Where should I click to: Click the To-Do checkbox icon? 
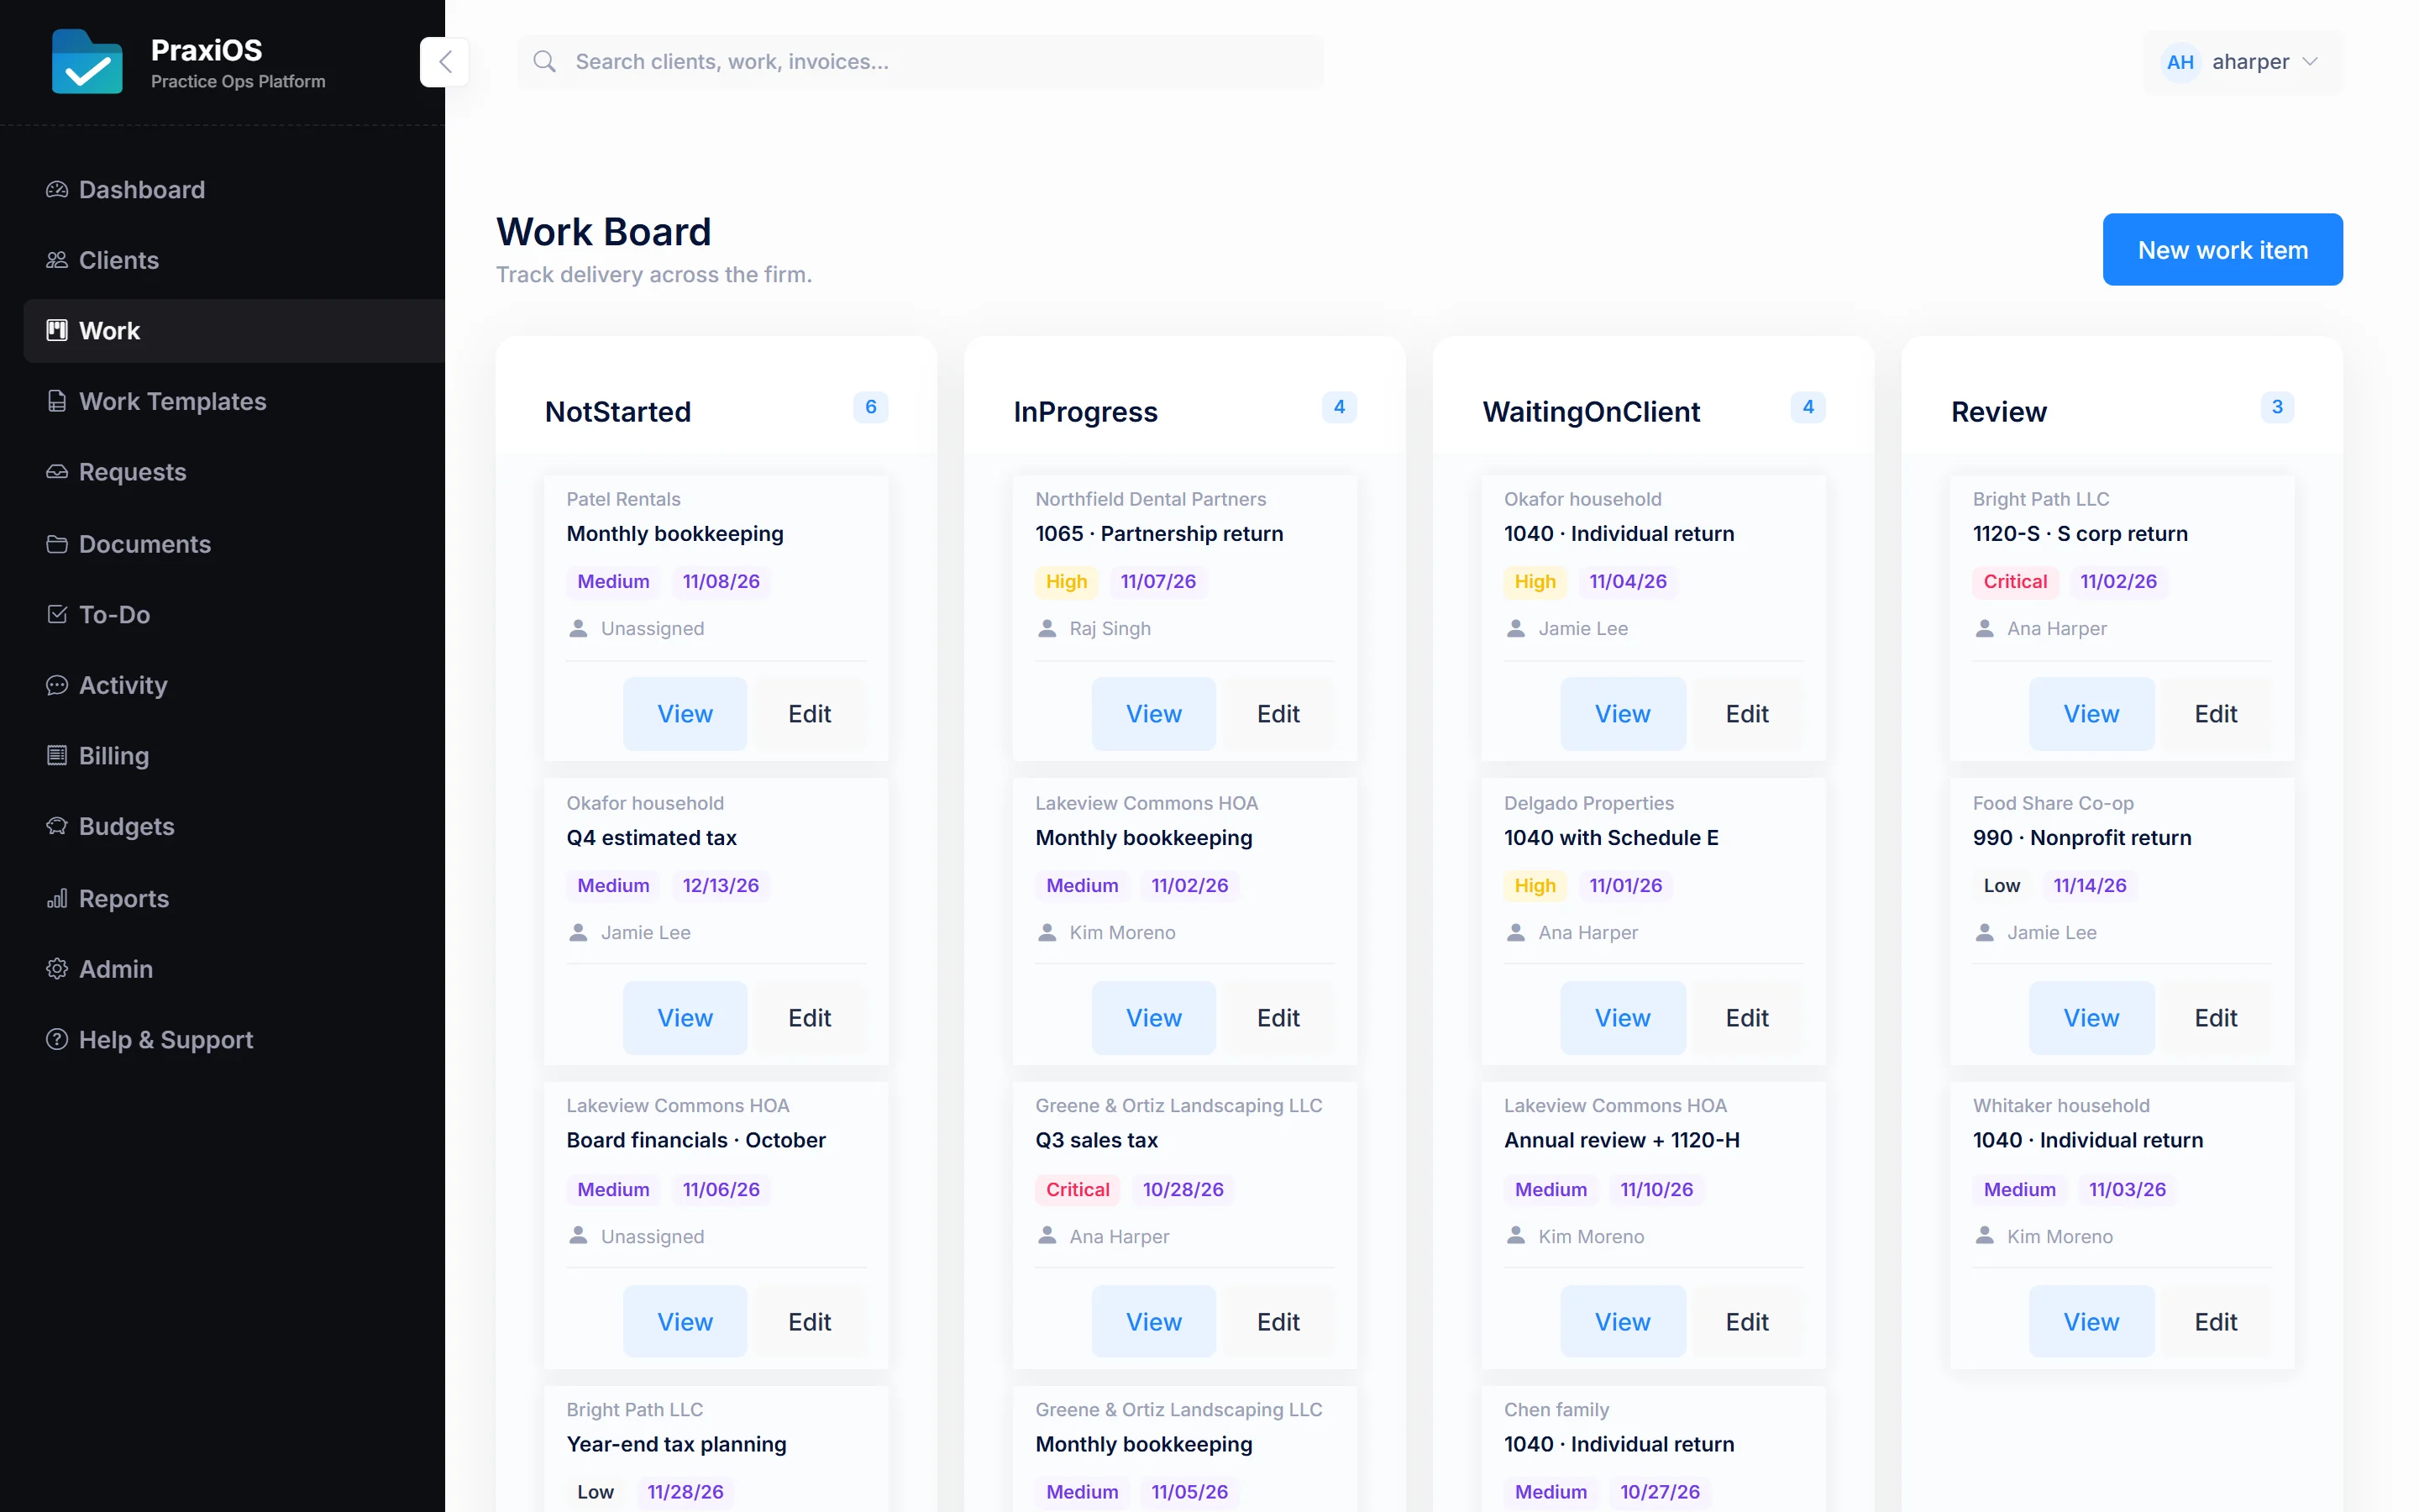click(57, 614)
